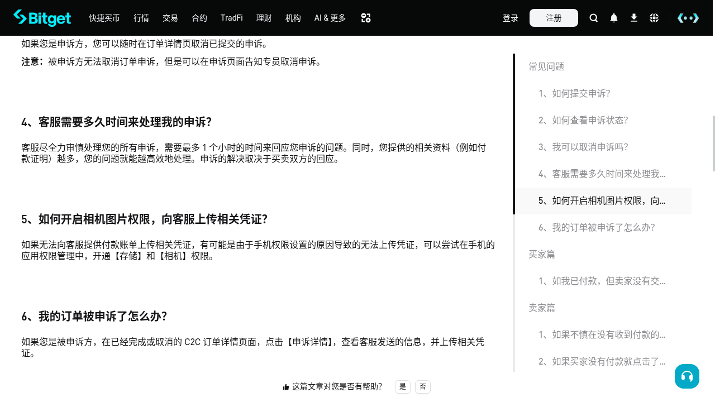Screen dimensions: 715x402
Task: Jump to 2、如何查看申诉状态? in the sidebar
Action: pyautogui.click(x=583, y=121)
